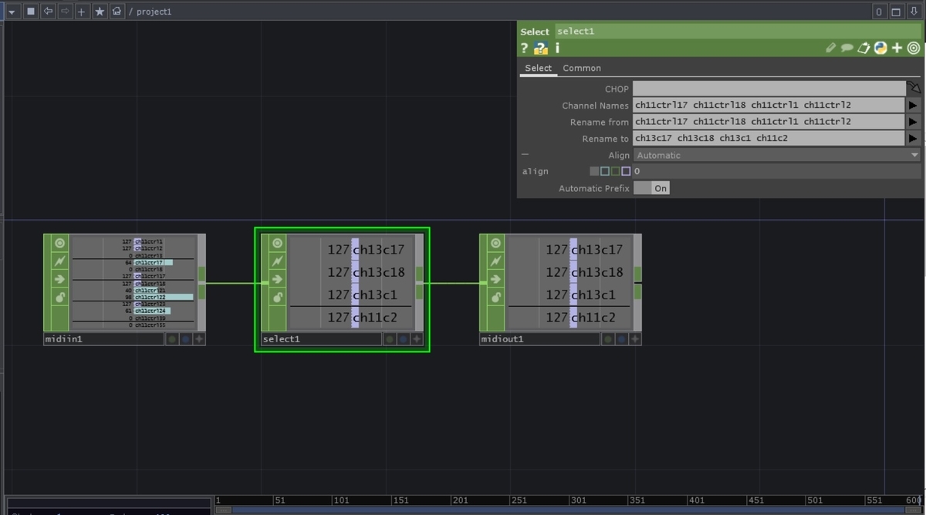The image size is (926, 515).
Task: Toggle the bypass flag on midiin1
Action: (x=59, y=261)
